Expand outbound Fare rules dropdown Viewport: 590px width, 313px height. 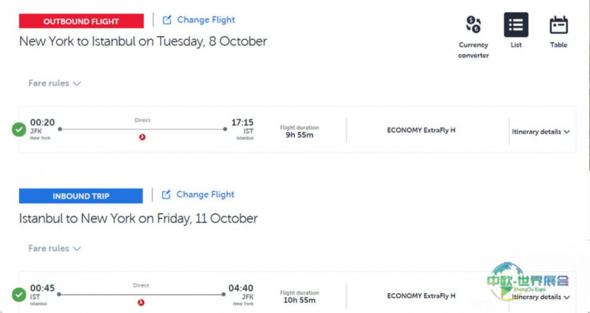click(55, 83)
